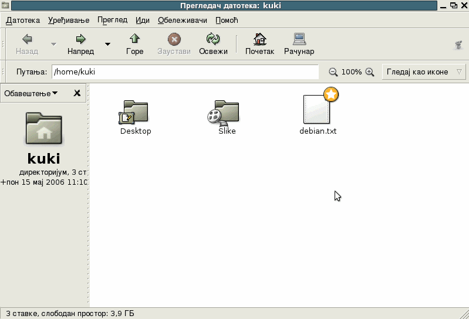Go up one folder with Горе
This screenshot has height=319, width=469.
134,44
